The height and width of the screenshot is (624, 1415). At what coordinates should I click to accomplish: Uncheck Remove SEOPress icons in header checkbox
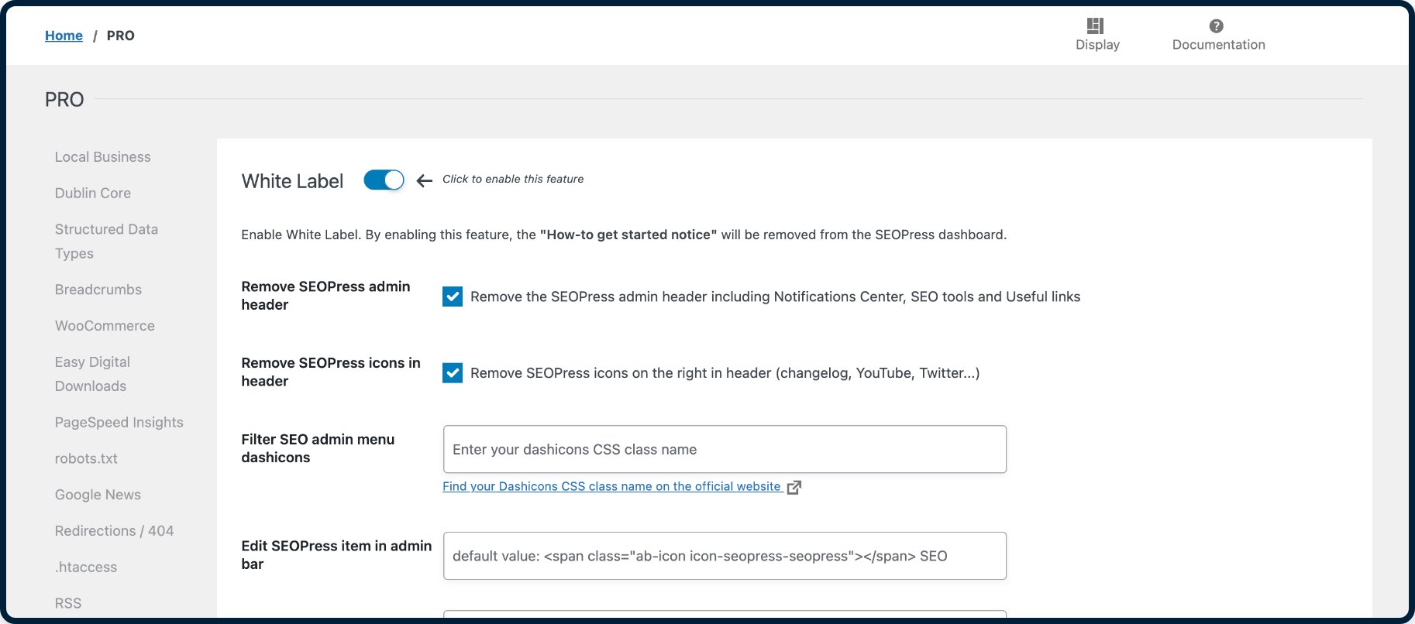(x=453, y=373)
